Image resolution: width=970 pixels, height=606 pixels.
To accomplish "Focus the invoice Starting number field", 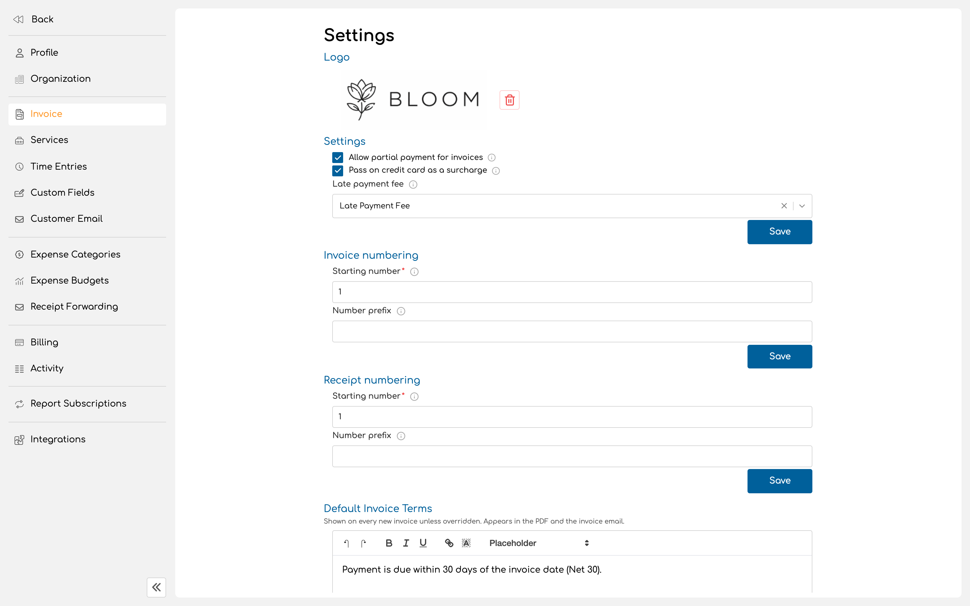I will 572,292.
